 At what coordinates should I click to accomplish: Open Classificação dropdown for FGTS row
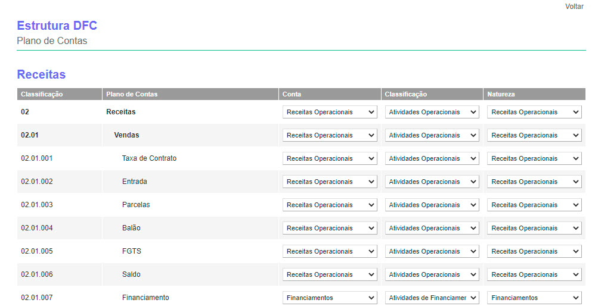pos(432,251)
